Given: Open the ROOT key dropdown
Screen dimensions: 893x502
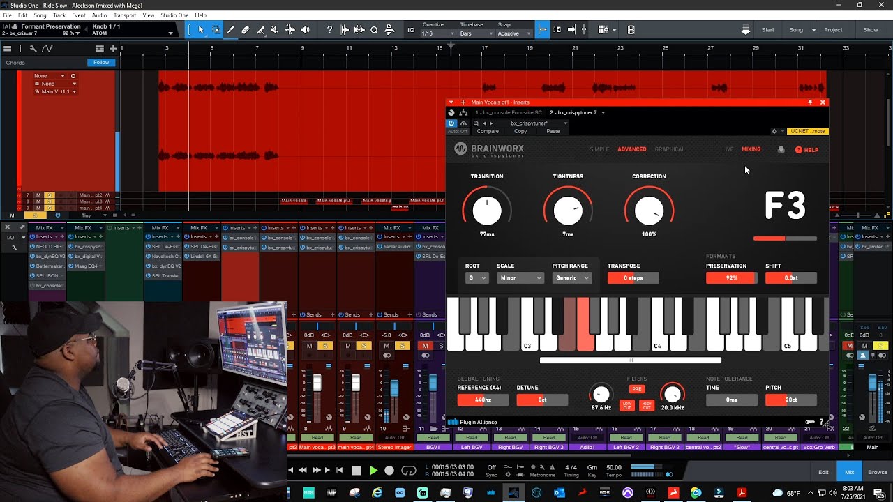Looking at the screenshot, I should (x=477, y=278).
